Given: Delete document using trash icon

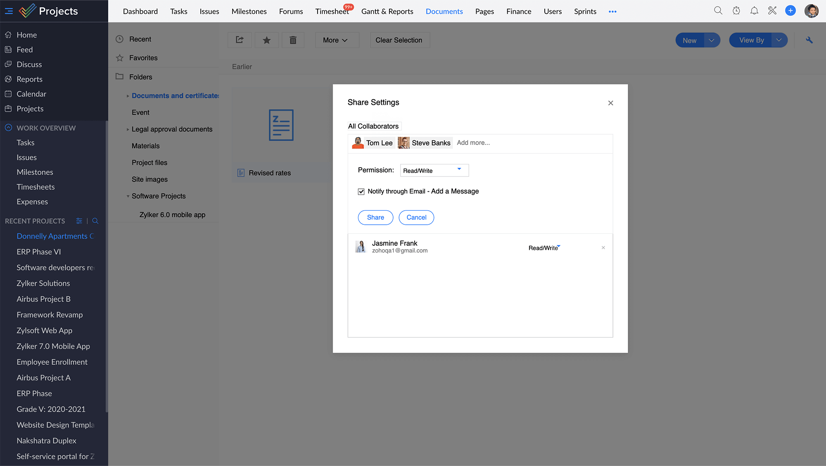Looking at the screenshot, I should pos(293,40).
